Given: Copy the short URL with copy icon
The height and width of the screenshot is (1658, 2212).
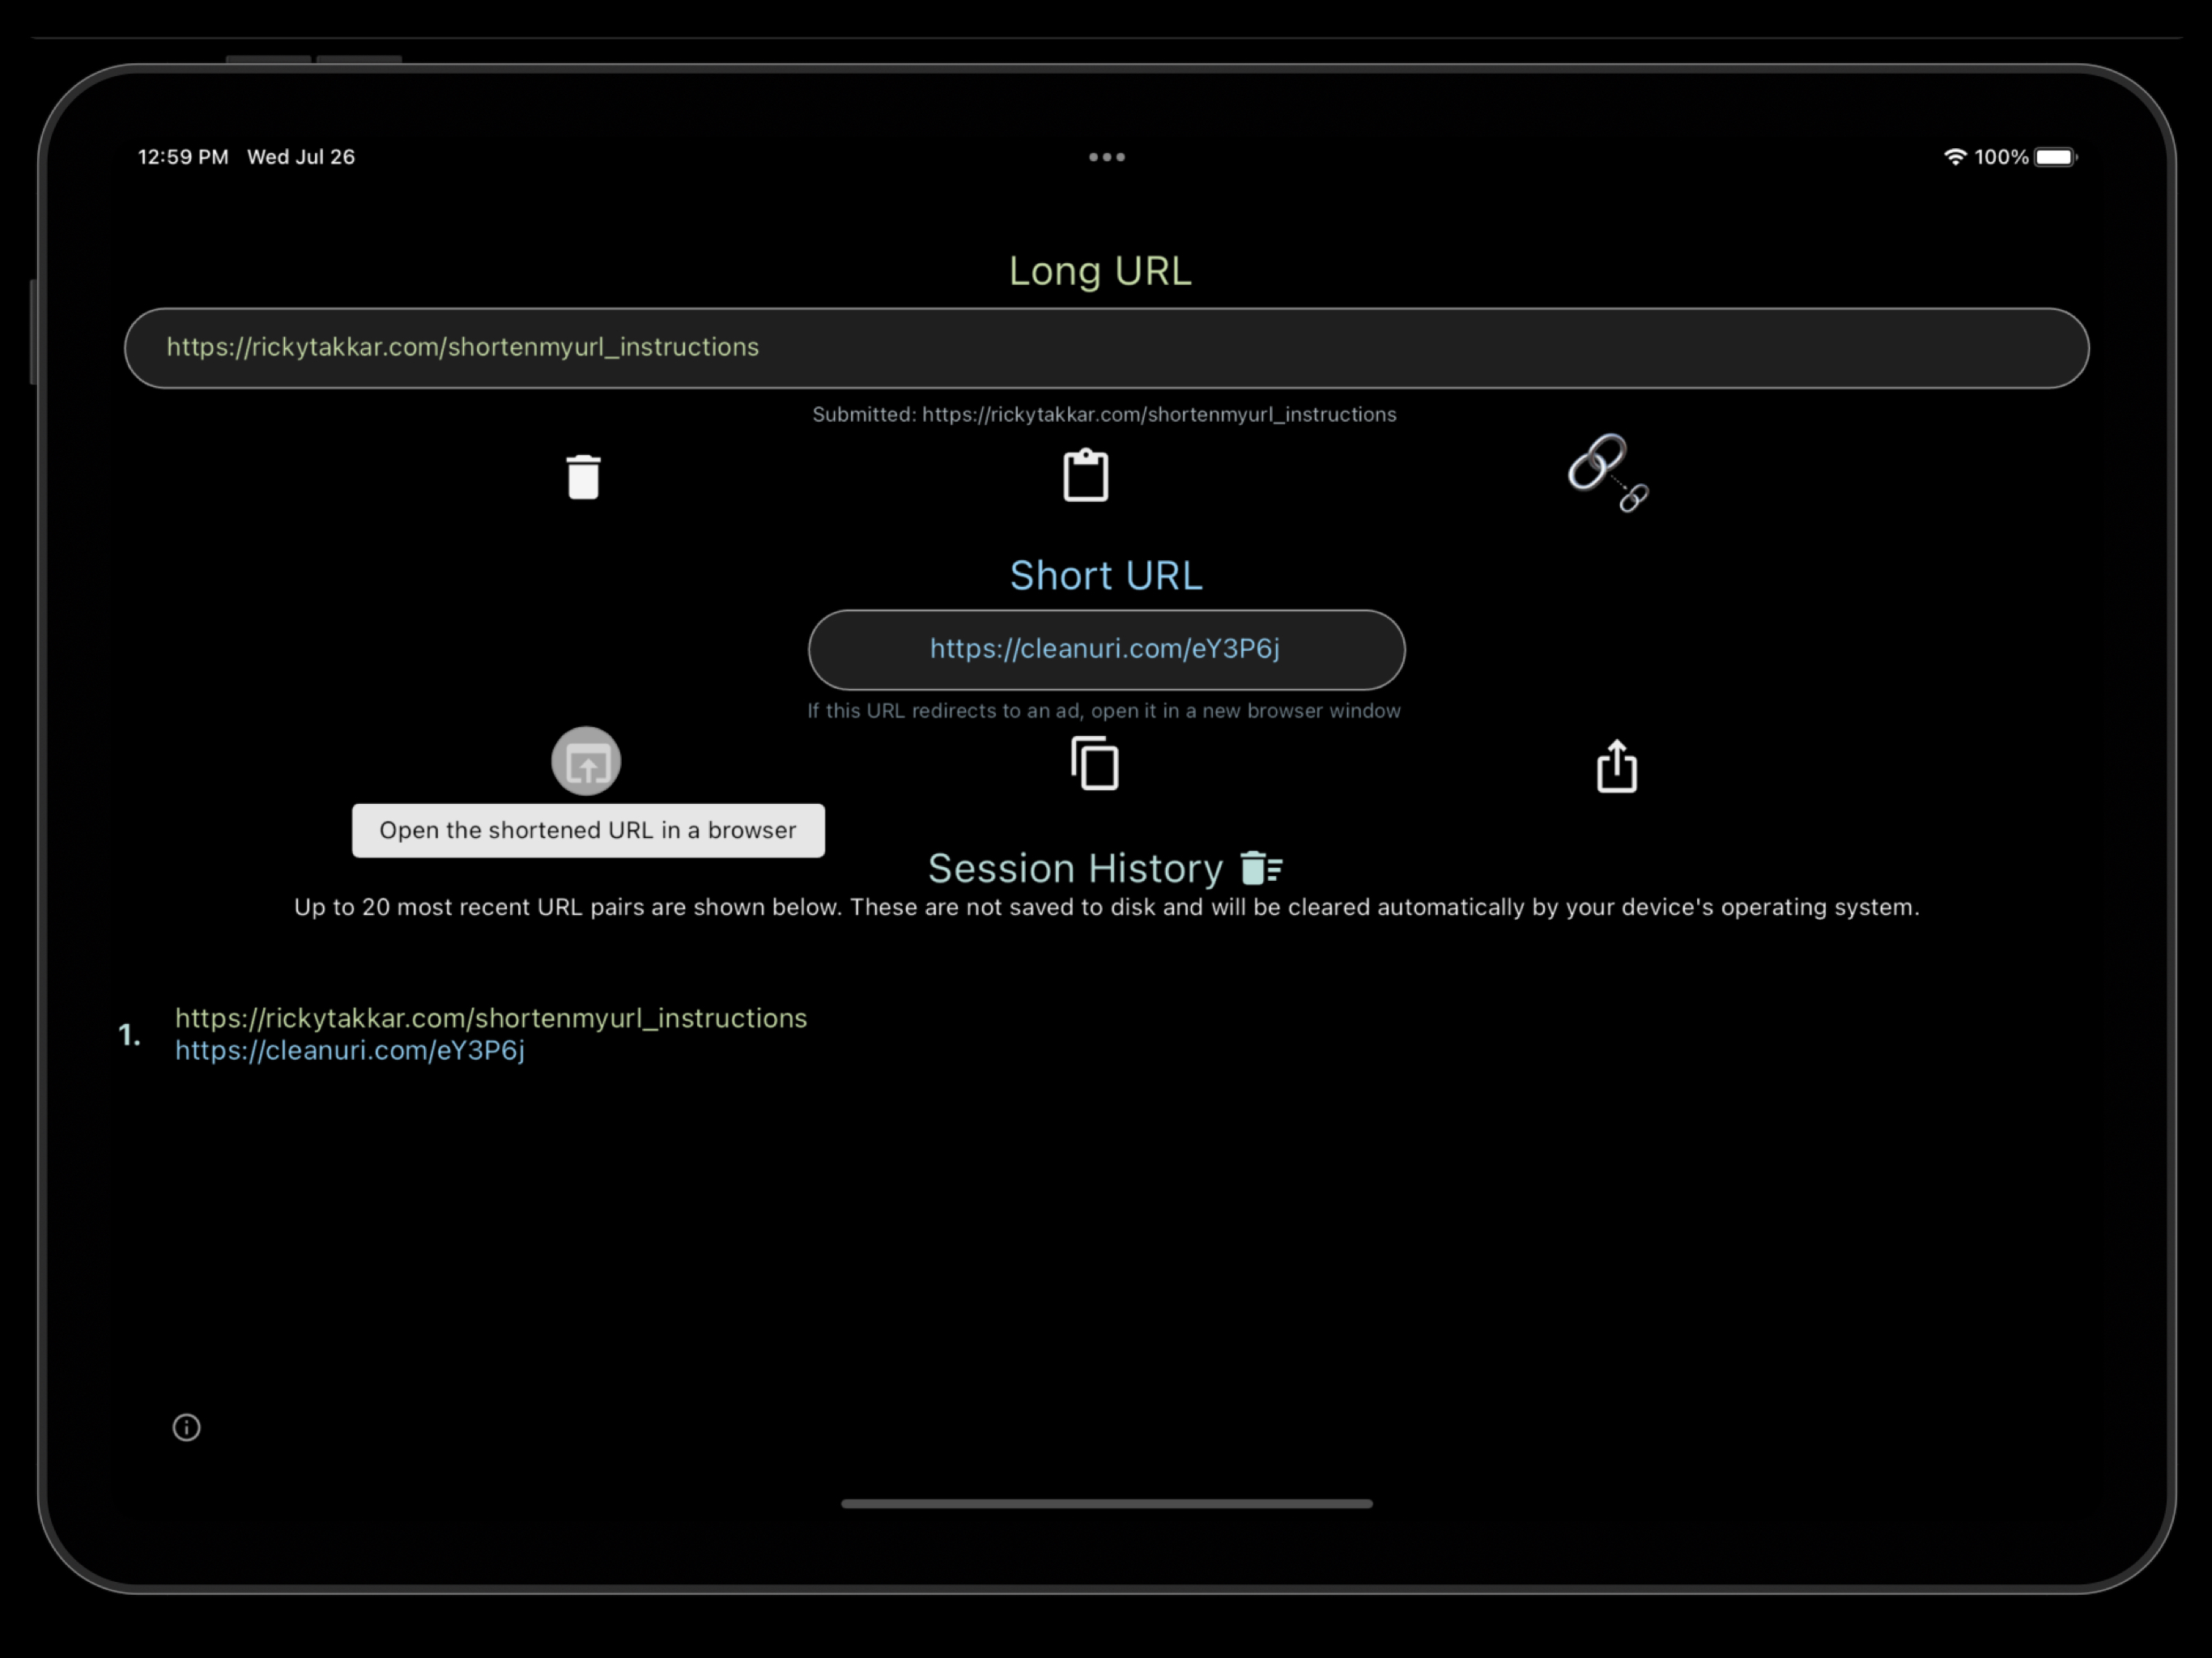Looking at the screenshot, I should [x=1095, y=764].
